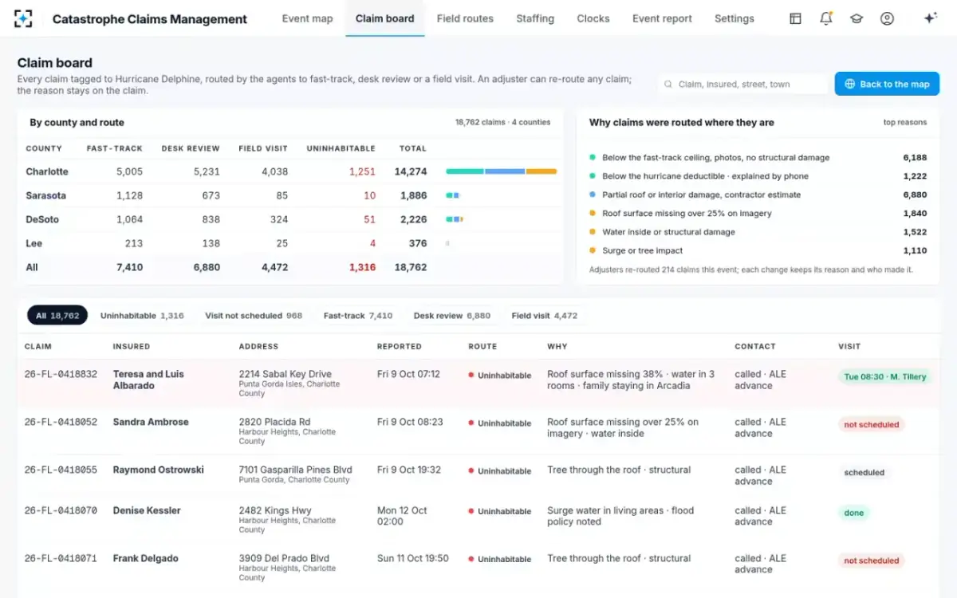Click DeSoto county route distribution bar
Viewport: 957px width, 598px height.
pos(455,219)
